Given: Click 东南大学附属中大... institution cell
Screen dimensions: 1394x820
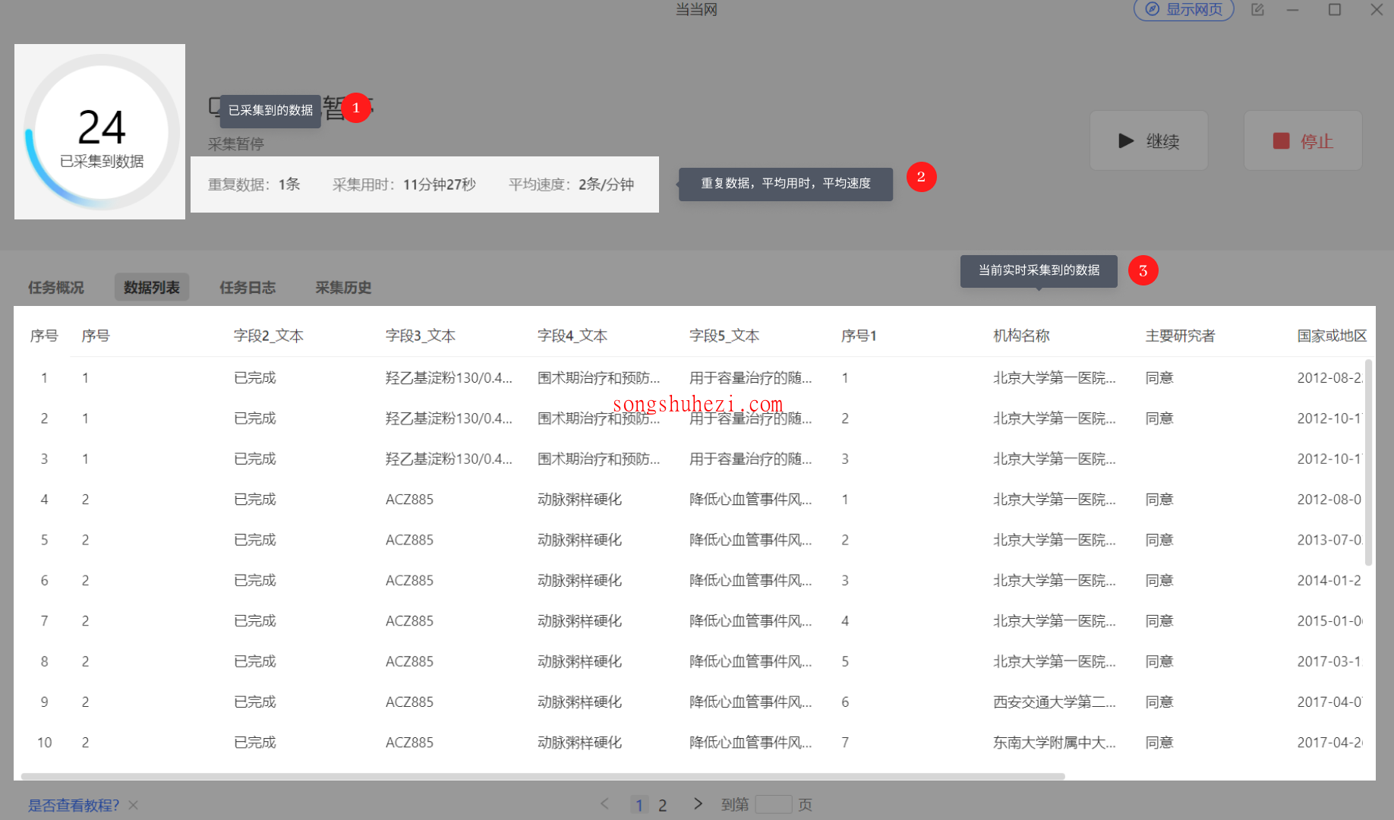Looking at the screenshot, I should click(1054, 743).
